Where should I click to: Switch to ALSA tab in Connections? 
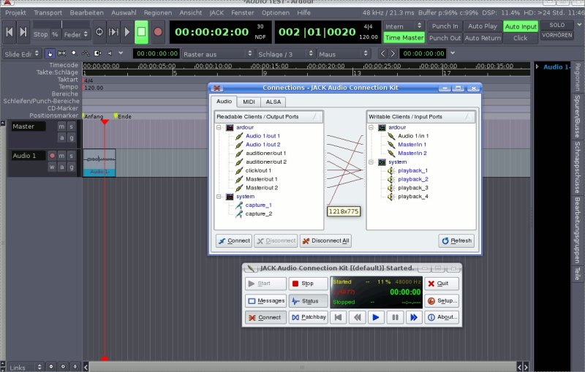click(x=273, y=102)
